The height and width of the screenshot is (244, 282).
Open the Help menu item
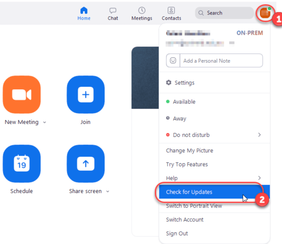click(x=214, y=178)
